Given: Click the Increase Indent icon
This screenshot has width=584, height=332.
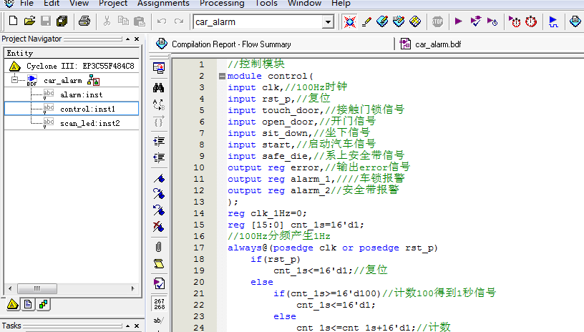Looking at the screenshot, I should pos(159,140).
